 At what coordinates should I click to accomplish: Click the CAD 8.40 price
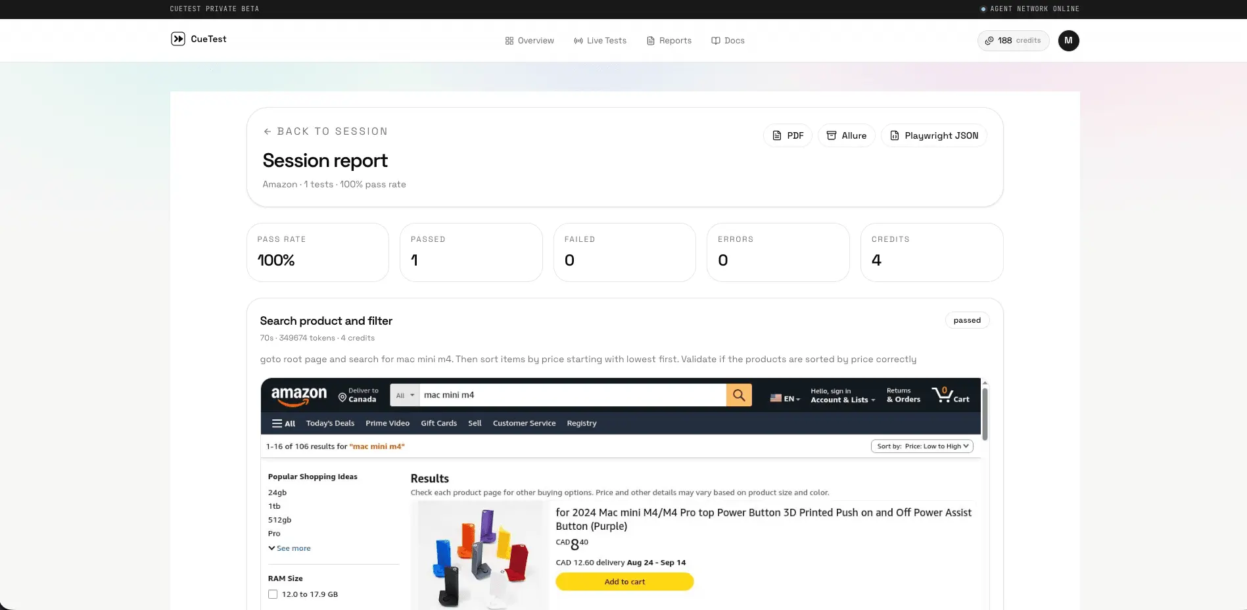(x=572, y=544)
